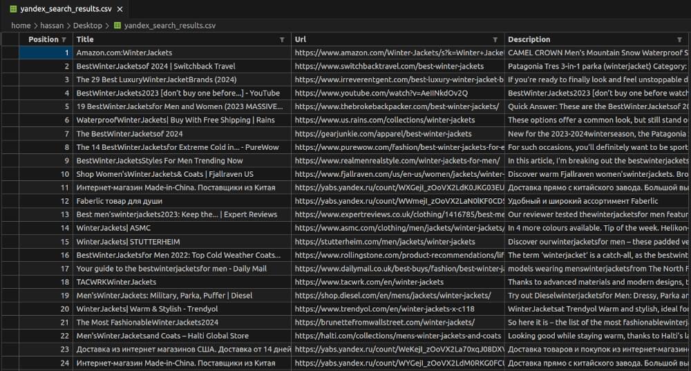The image size is (691, 371).
Task: Select 'TACWRKWinterJackets' title cell
Action: point(182,282)
